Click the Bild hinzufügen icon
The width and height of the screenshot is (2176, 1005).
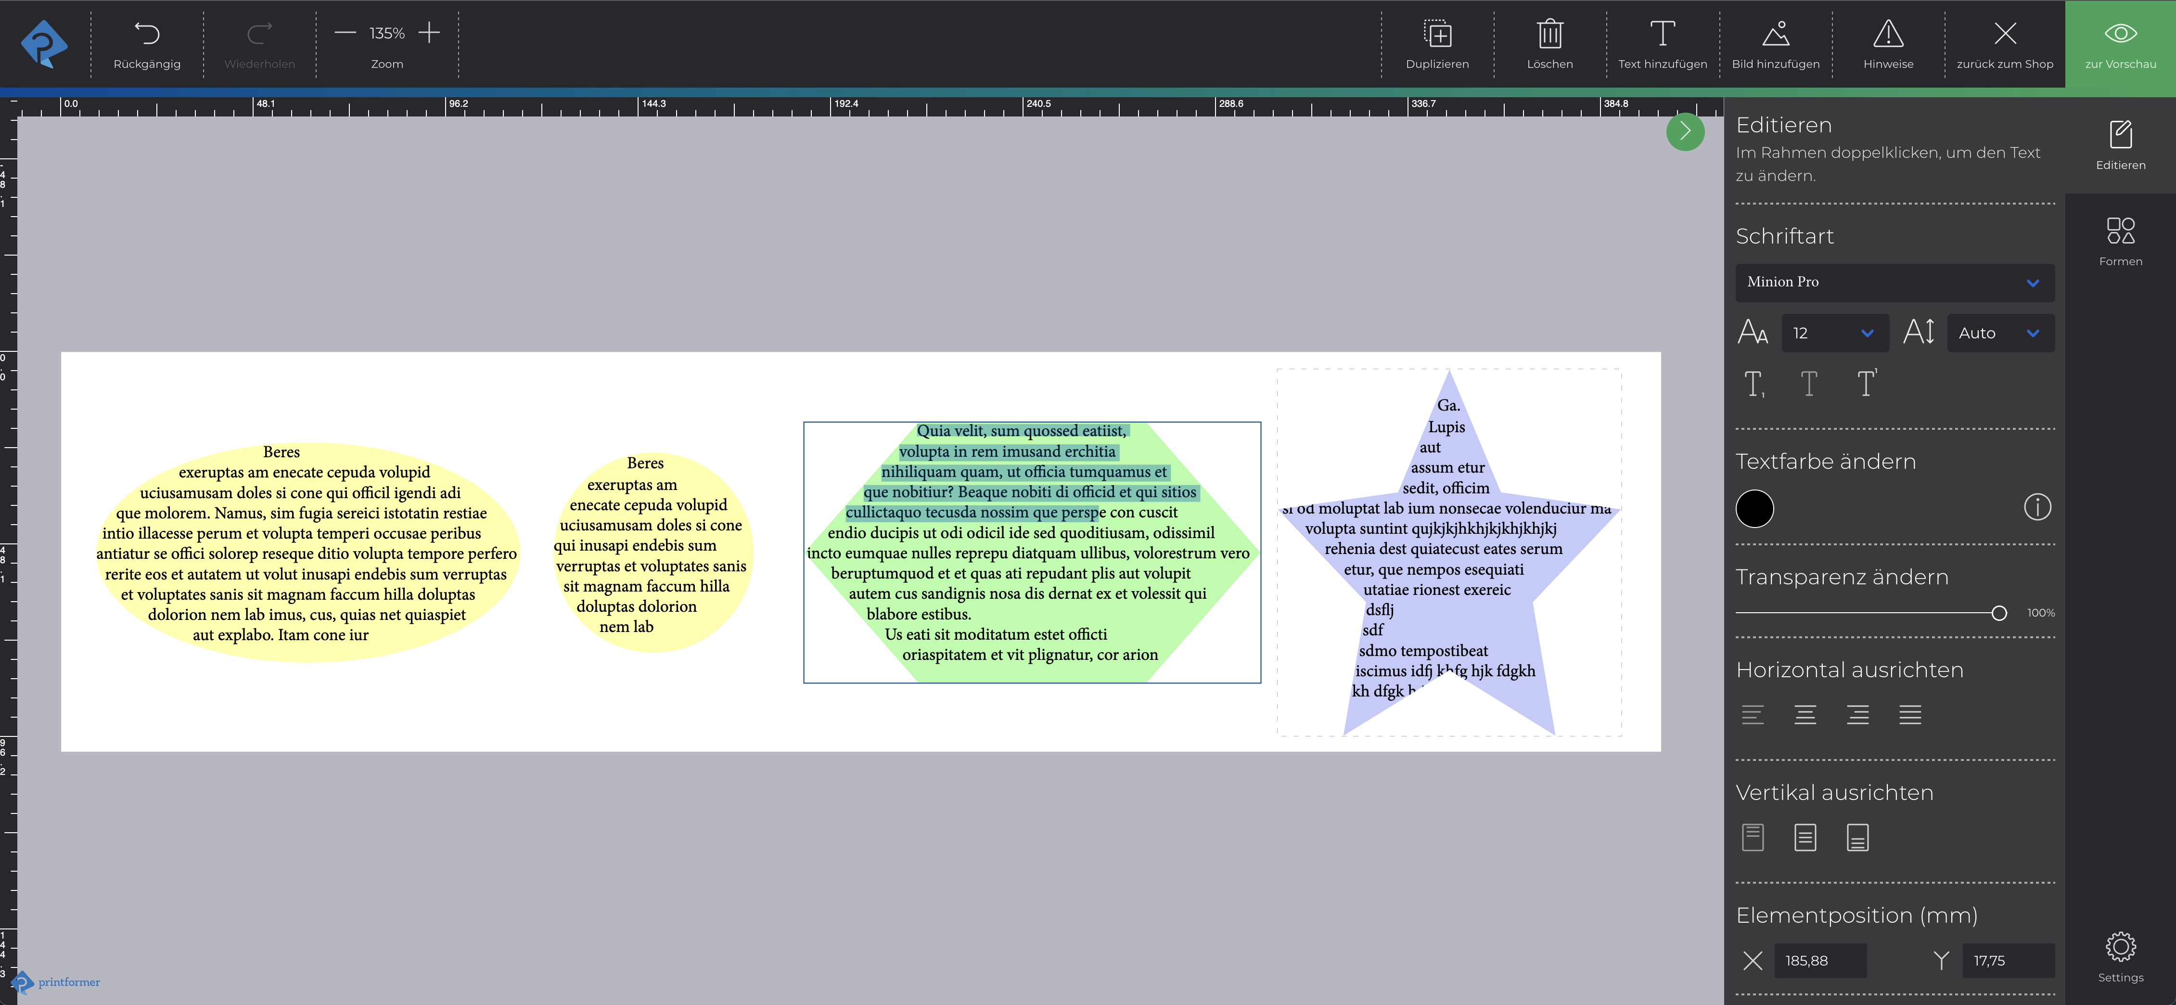1776,35
